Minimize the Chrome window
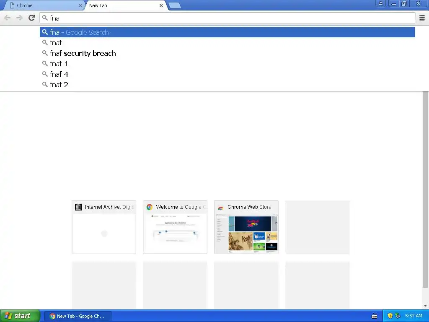The width and height of the screenshot is (429, 322). [394, 3]
